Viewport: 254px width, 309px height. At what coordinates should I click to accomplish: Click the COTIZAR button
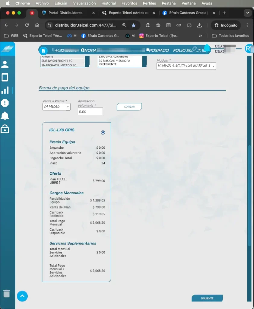129,107
